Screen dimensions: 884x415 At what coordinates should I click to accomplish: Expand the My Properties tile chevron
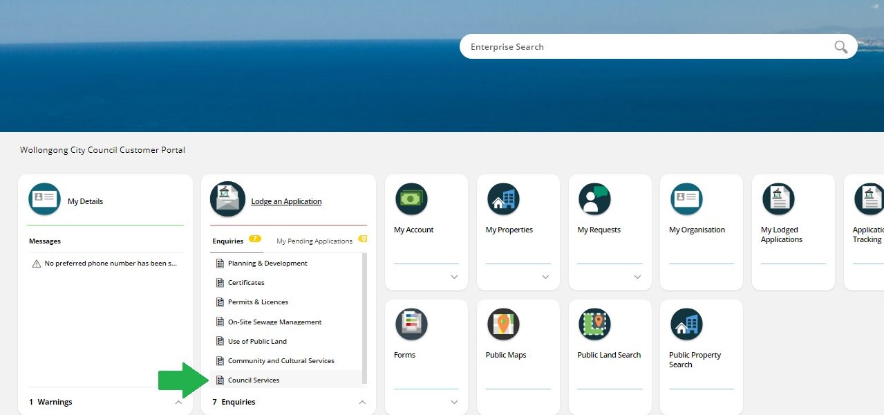545,277
